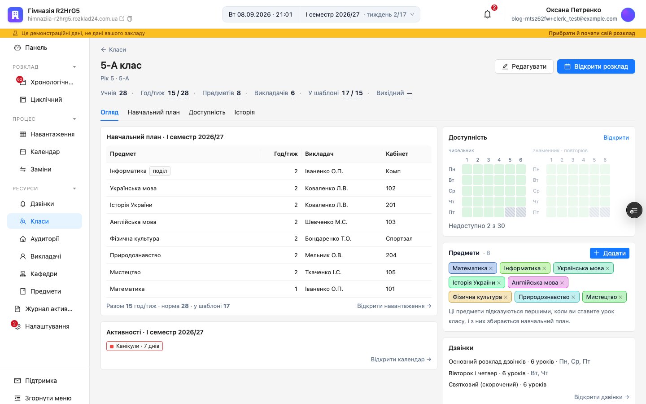Collapse the Розклад sidebar section
Image resolution: width=646 pixels, height=404 pixels.
pyautogui.click(x=74, y=67)
